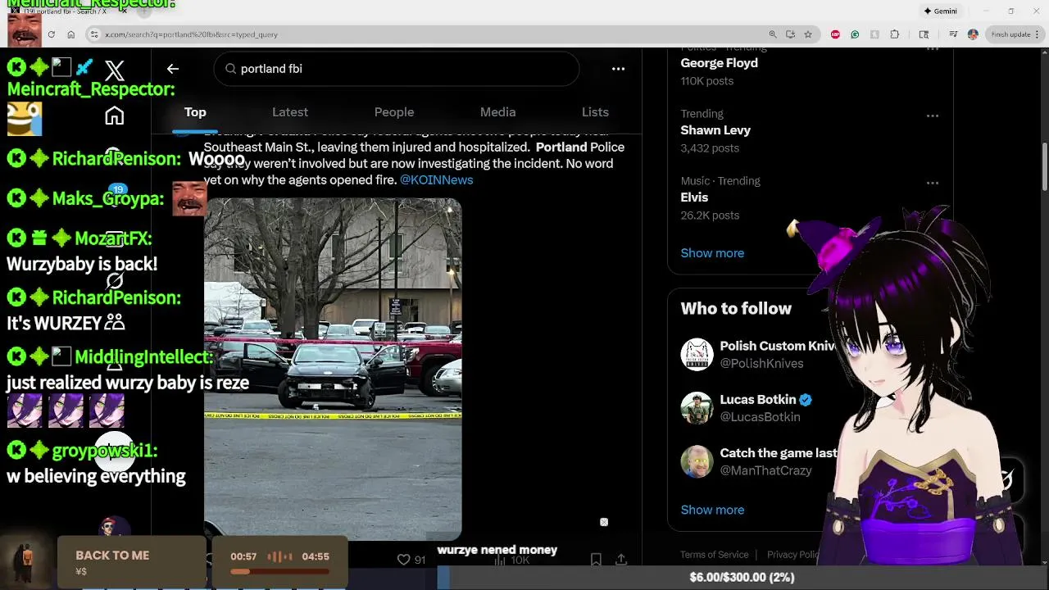Open the media control toolbar icon
This screenshot has height=590, width=1049.
click(953, 34)
